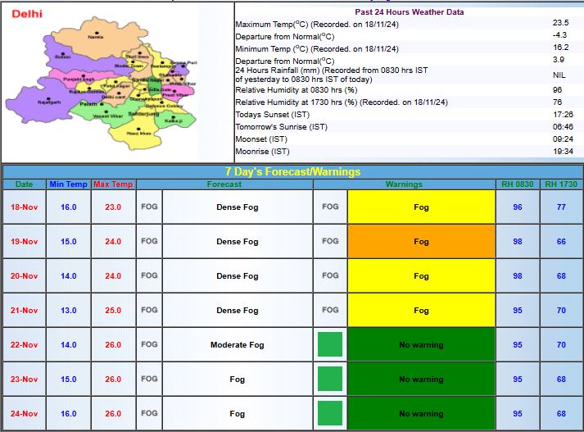Image resolution: width=584 pixels, height=432 pixels.
Task: Click the forecast FOG icon for 20-Nov
Action: point(149,275)
